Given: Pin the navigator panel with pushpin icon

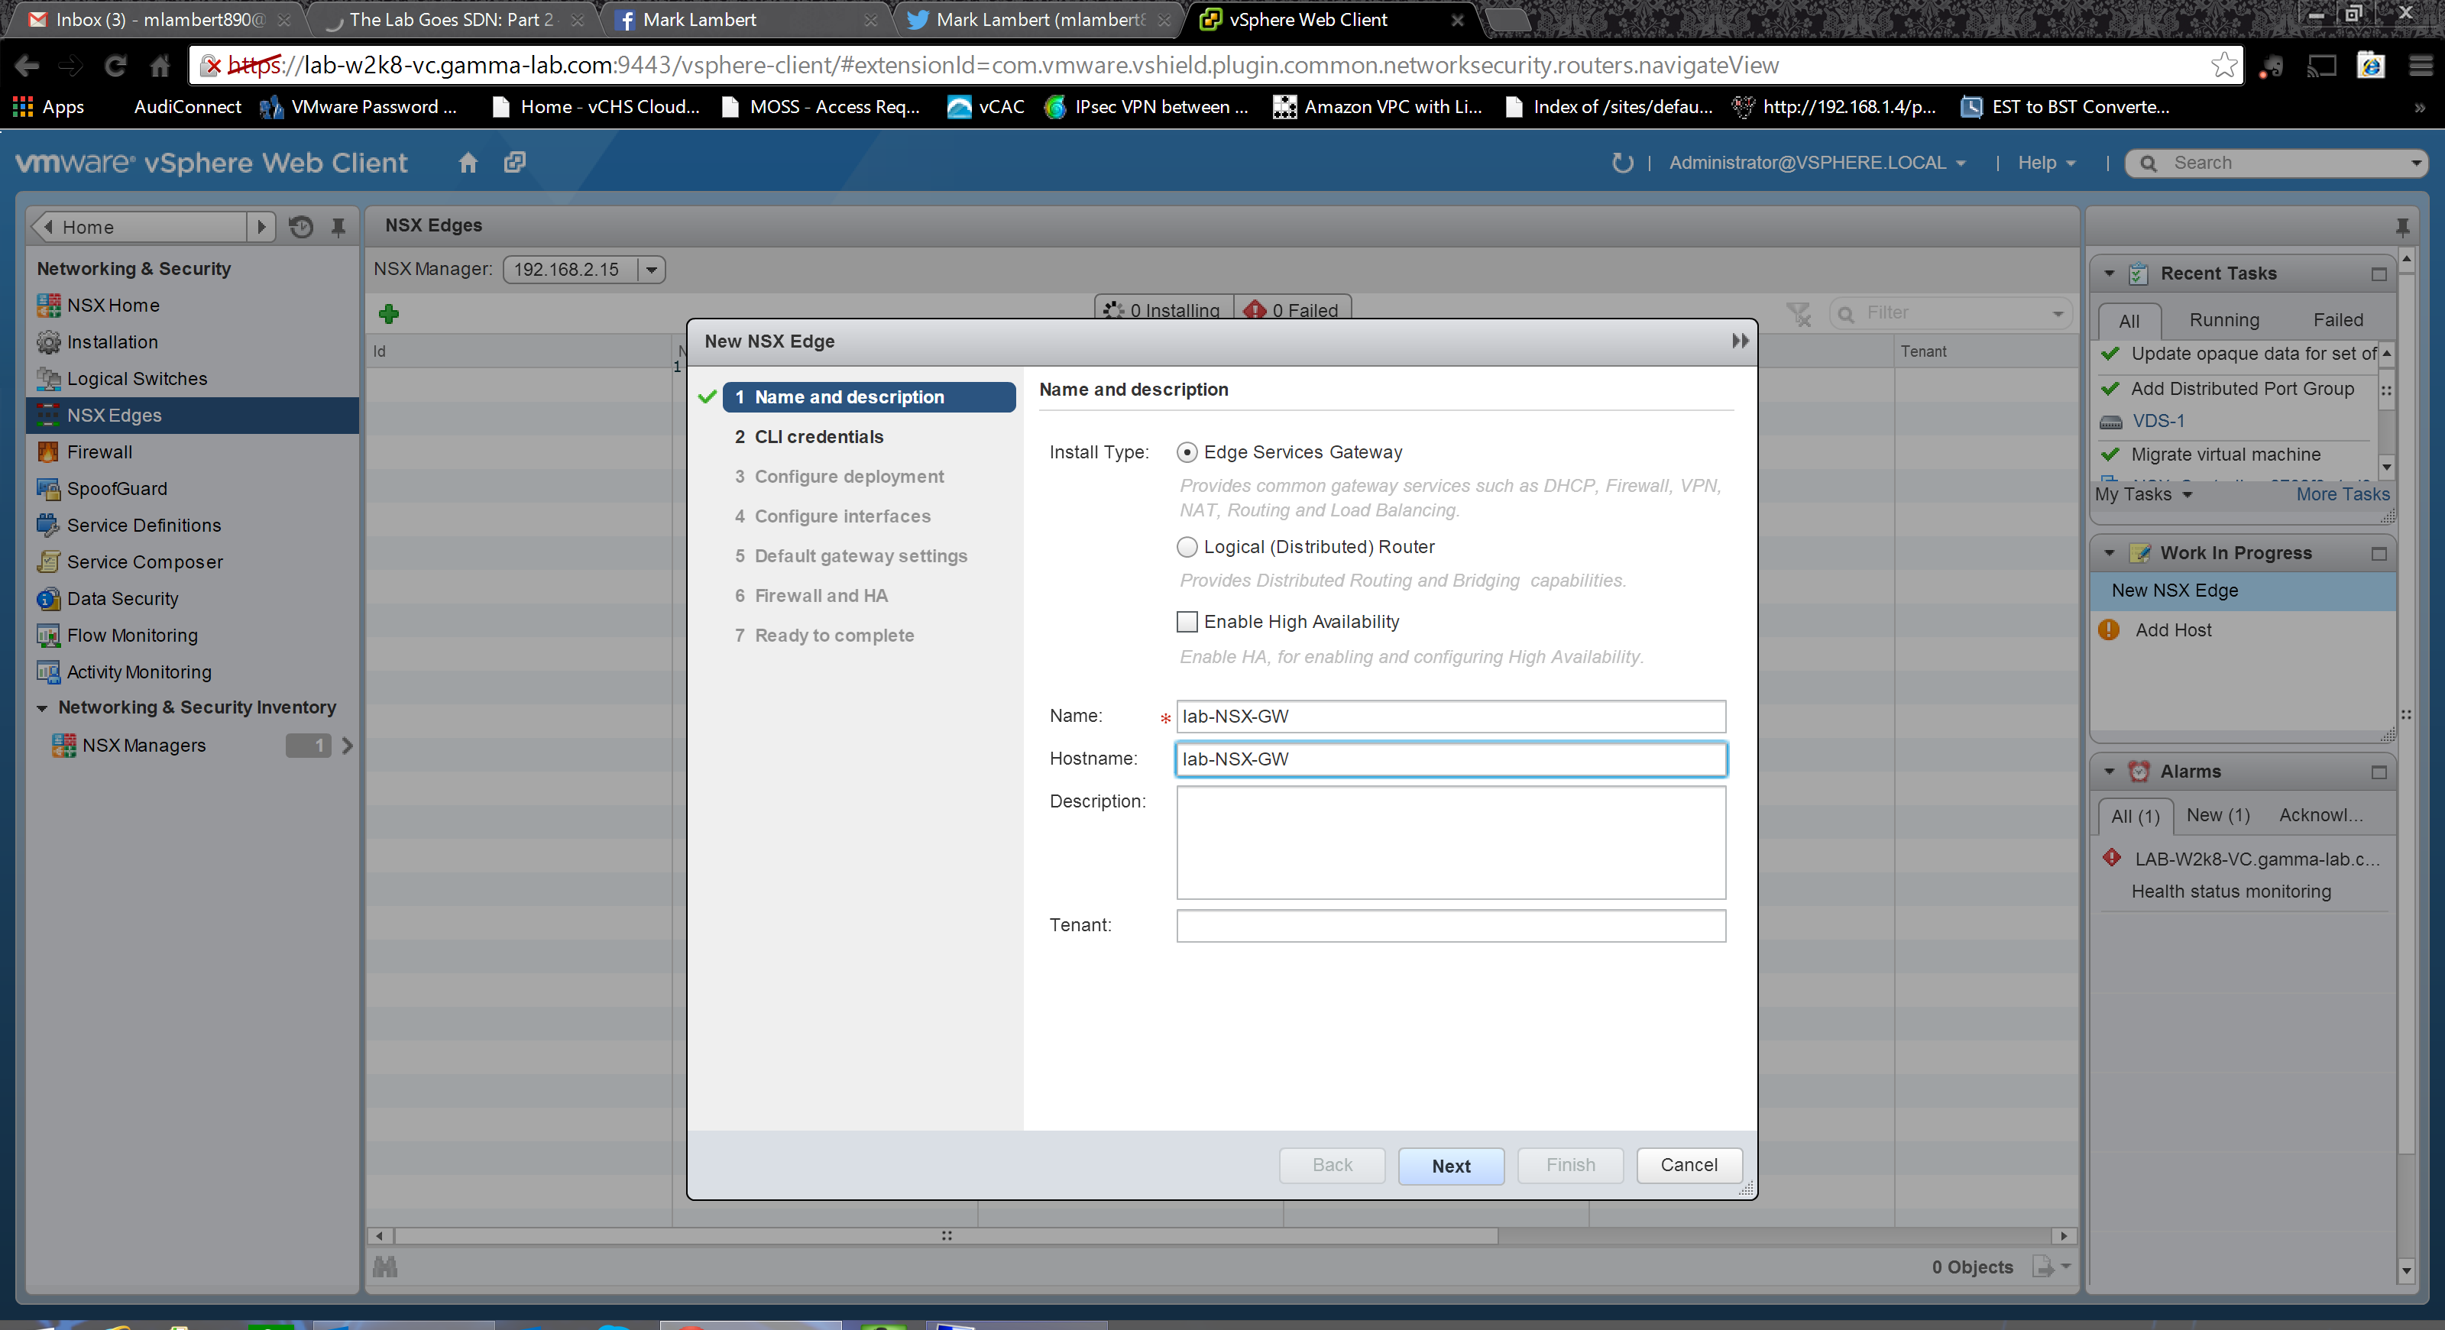Looking at the screenshot, I should [x=338, y=228].
